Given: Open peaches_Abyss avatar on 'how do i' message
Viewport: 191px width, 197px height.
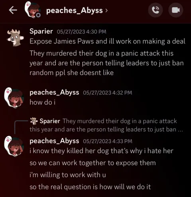Looking at the screenshot, I should (x=14, y=98).
